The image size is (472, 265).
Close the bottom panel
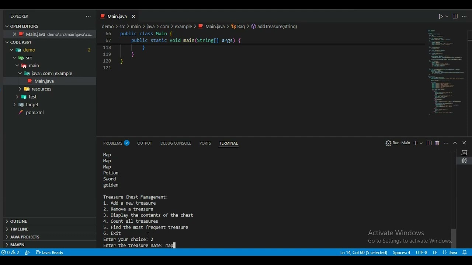pyautogui.click(x=464, y=143)
